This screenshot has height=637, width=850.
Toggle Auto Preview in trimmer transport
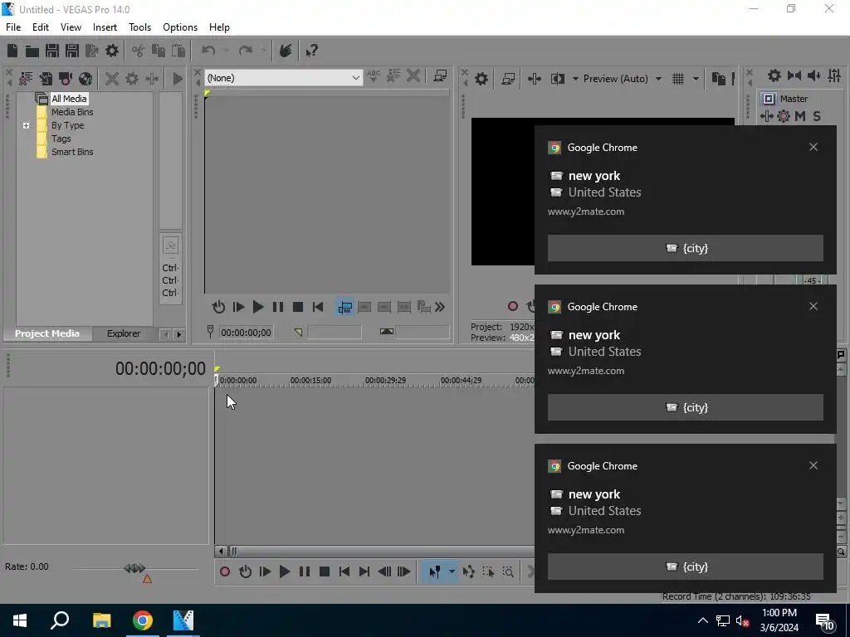(218, 307)
